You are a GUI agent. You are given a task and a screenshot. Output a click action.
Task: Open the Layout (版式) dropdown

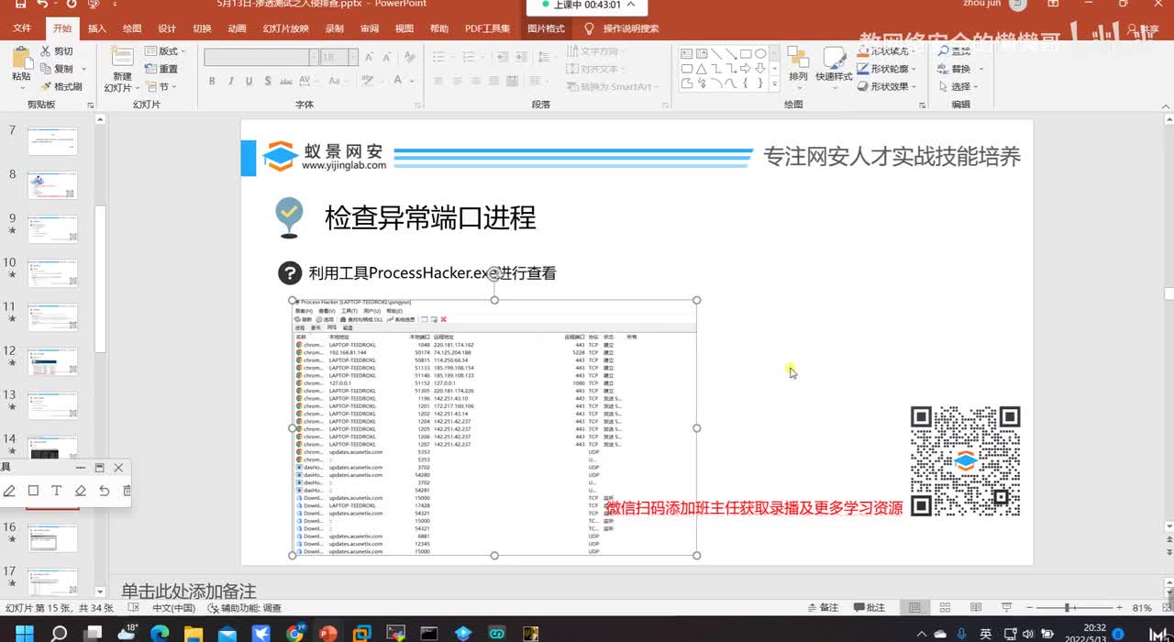[x=167, y=51]
